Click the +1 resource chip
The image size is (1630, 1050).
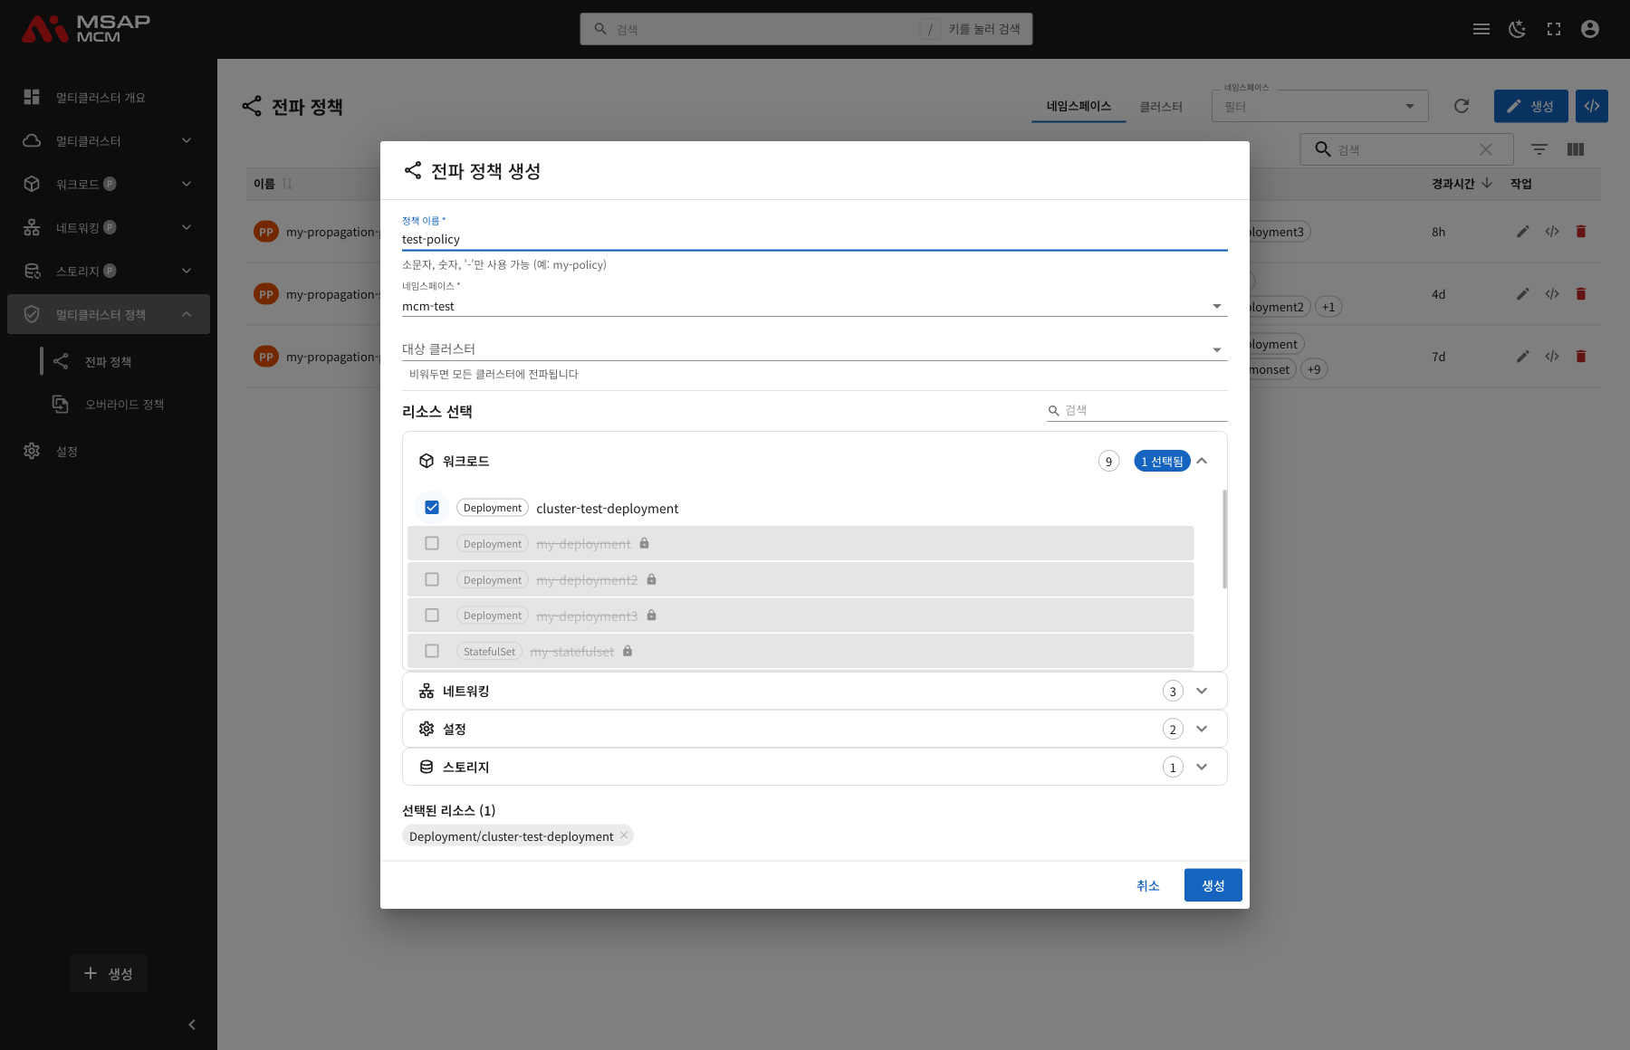1328,307
